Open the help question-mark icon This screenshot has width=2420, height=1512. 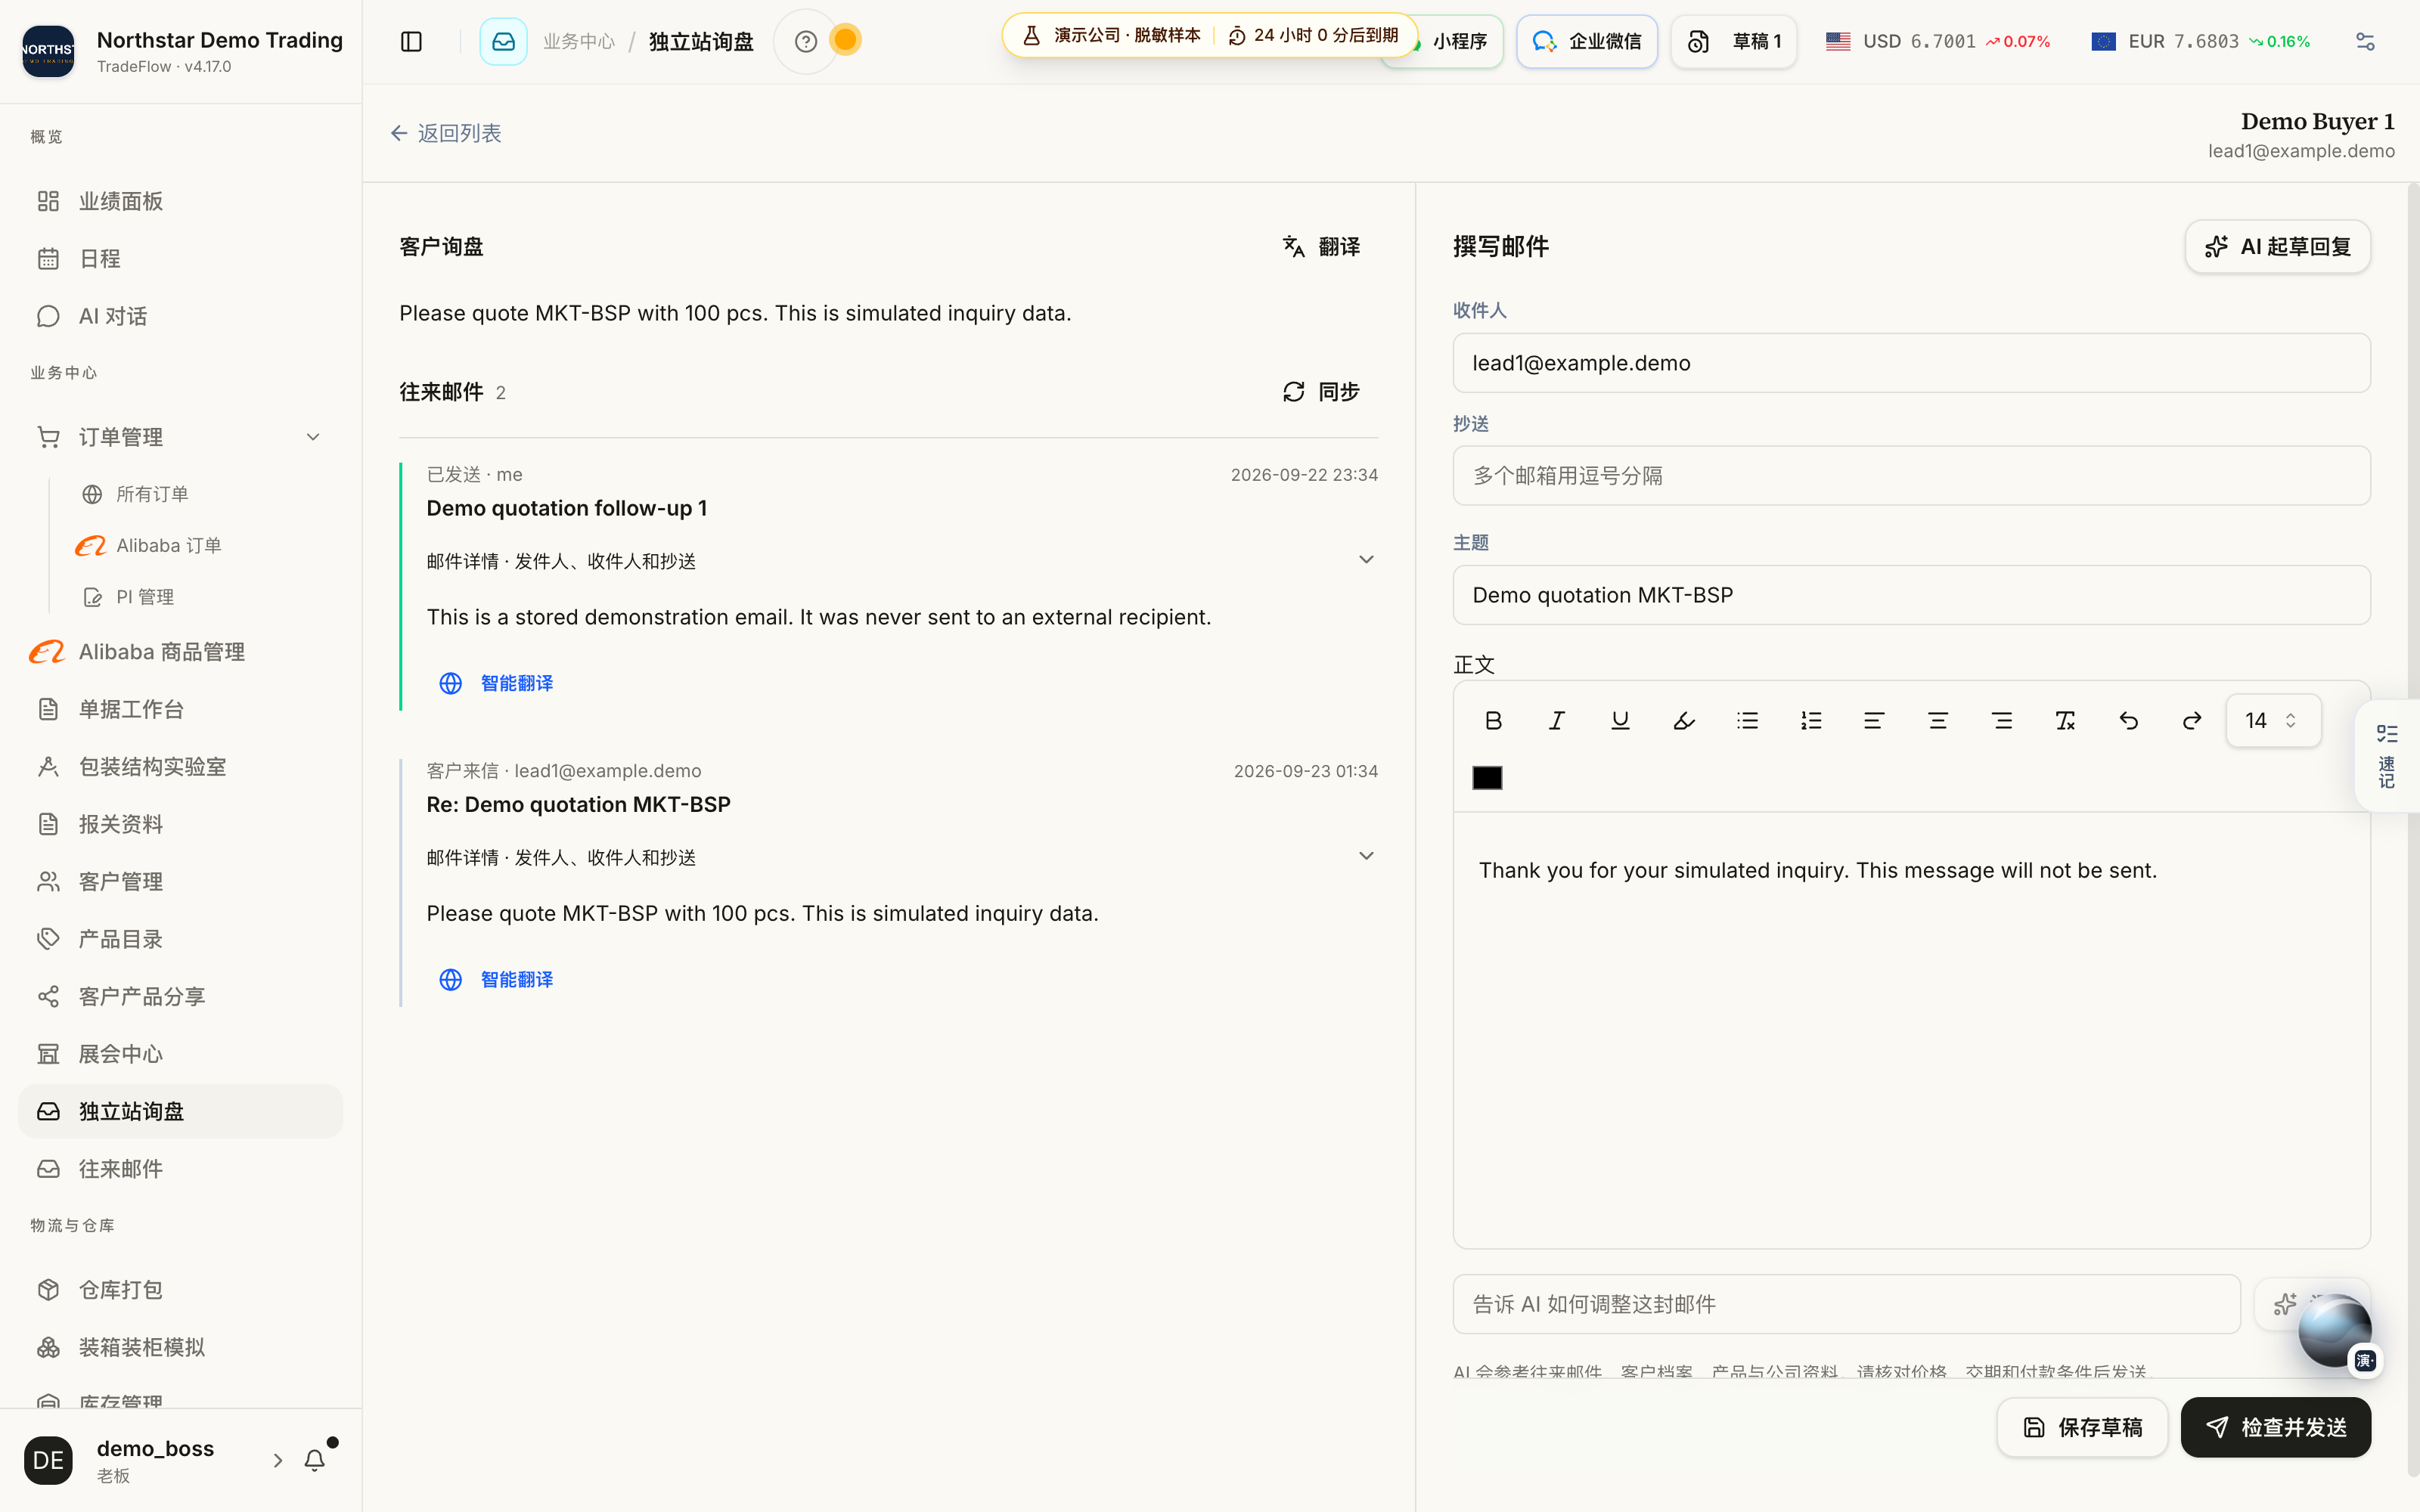[806, 41]
